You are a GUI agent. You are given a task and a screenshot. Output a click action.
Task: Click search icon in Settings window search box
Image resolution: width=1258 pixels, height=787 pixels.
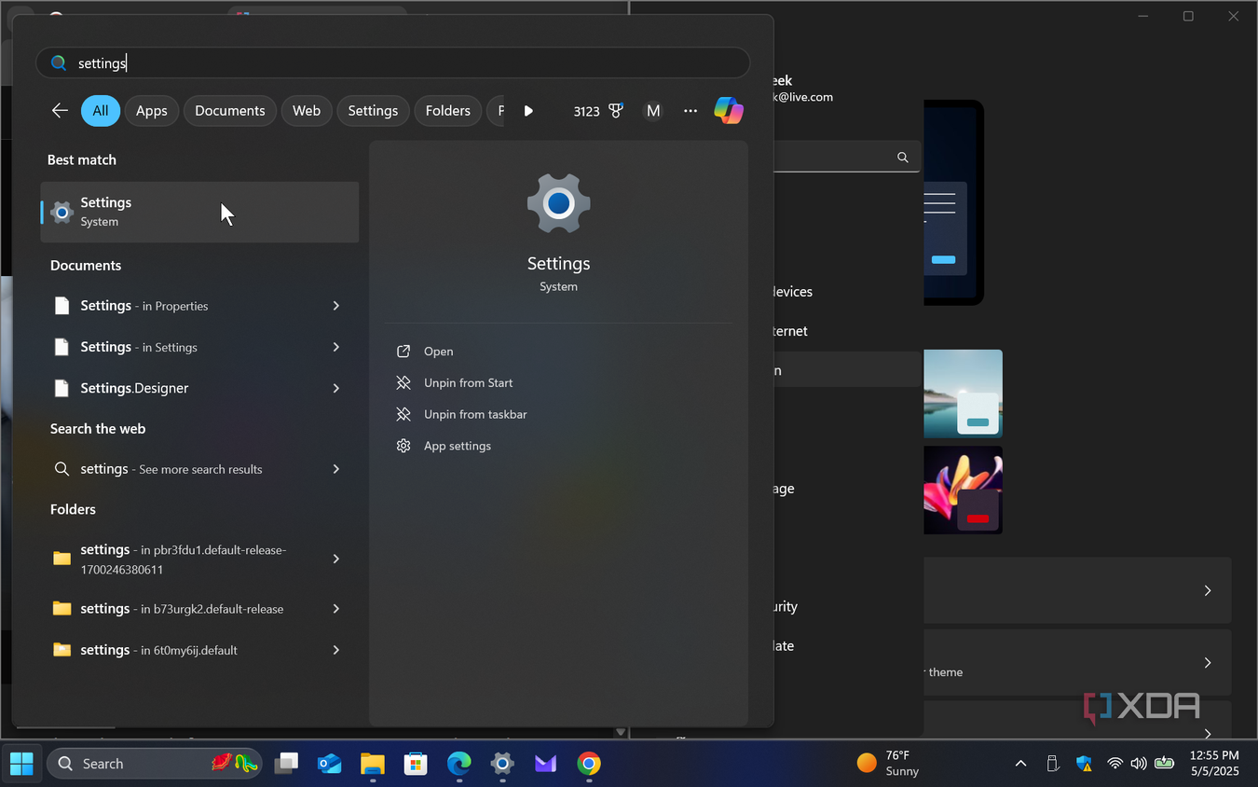point(902,158)
